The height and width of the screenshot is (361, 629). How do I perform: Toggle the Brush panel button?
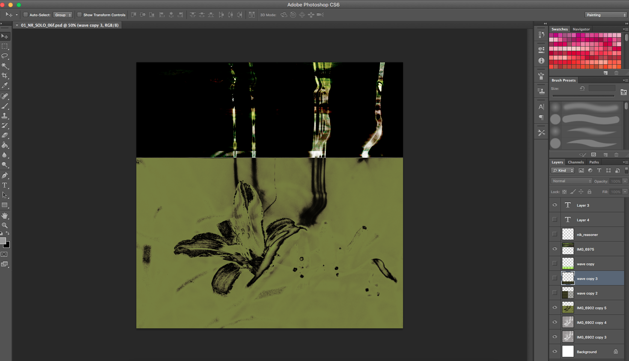click(624, 92)
